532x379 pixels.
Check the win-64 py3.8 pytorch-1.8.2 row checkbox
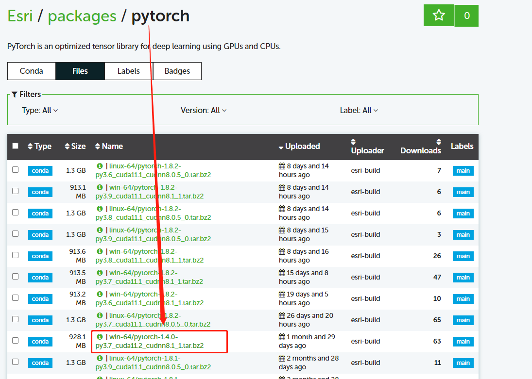(x=15, y=255)
